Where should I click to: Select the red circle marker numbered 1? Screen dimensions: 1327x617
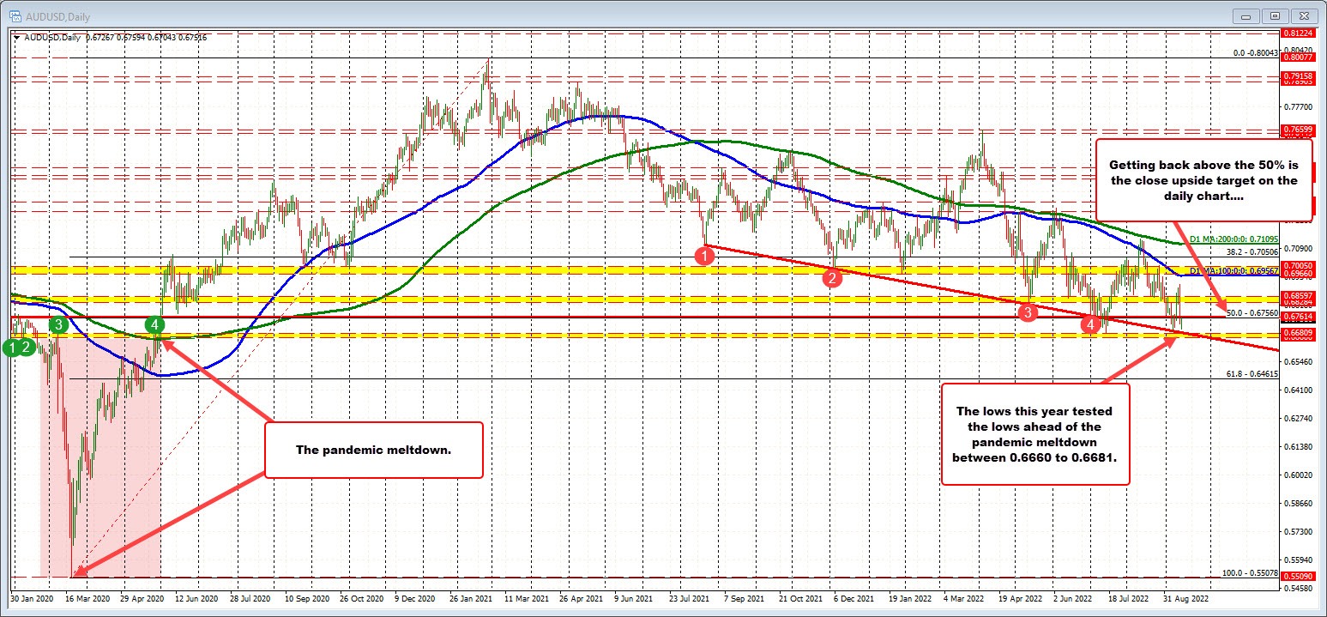pyautogui.click(x=703, y=255)
